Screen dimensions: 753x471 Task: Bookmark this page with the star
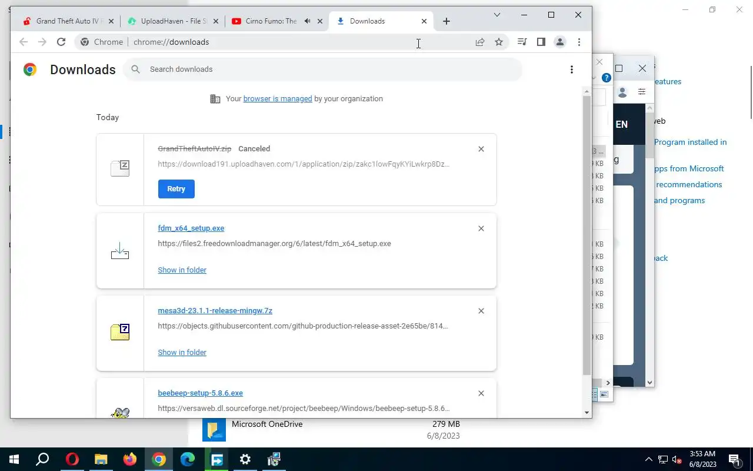(x=499, y=42)
